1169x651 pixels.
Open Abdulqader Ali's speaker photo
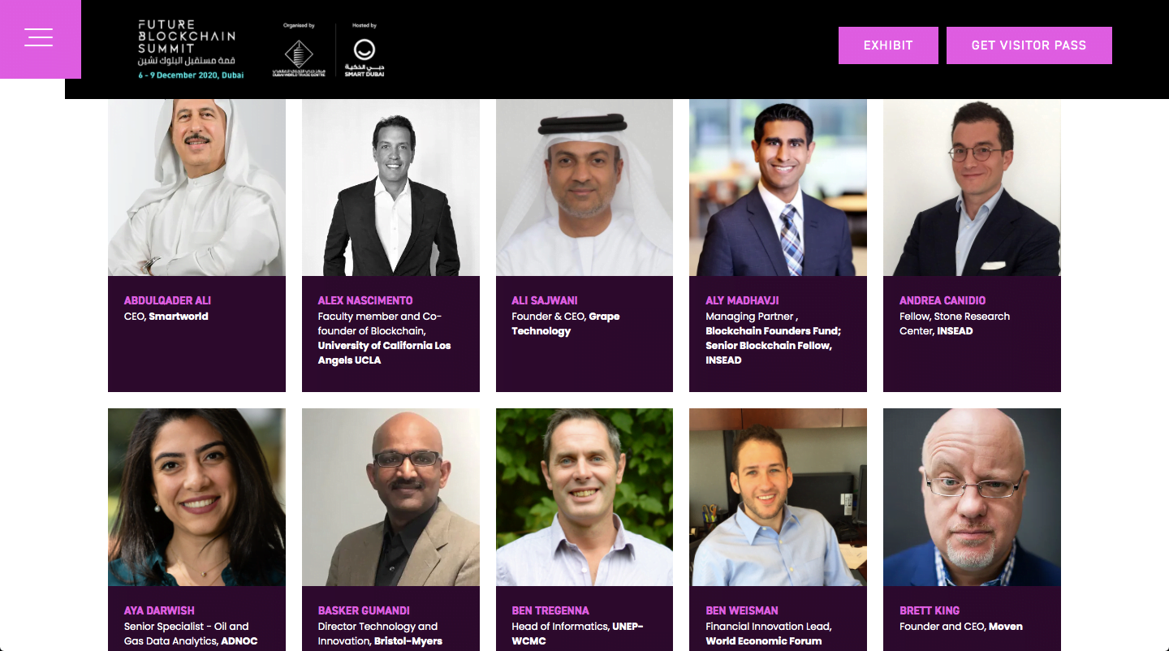pos(196,188)
